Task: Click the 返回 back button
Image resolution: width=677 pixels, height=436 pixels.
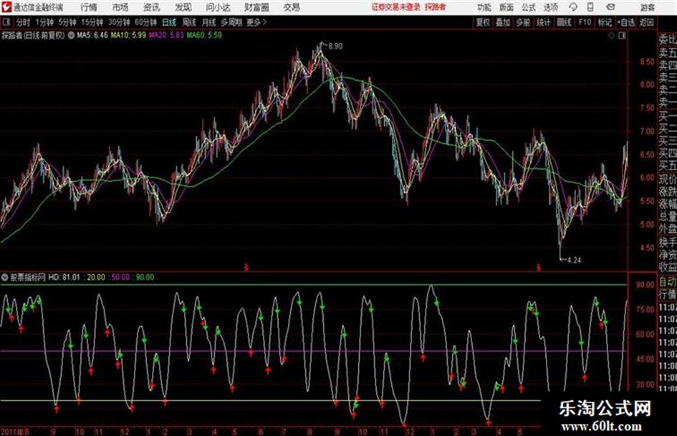Action: (x=646, y=22)
